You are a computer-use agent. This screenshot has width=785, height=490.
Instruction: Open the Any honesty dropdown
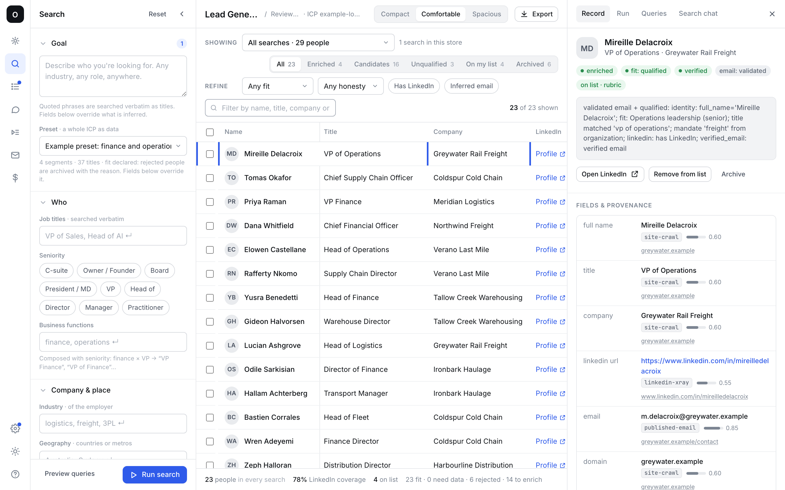coord(350,86)
